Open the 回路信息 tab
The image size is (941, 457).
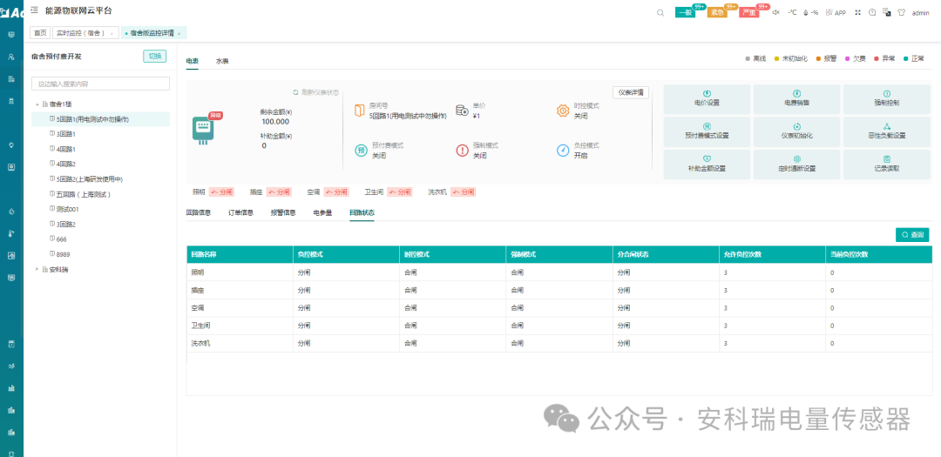[198, 212]
